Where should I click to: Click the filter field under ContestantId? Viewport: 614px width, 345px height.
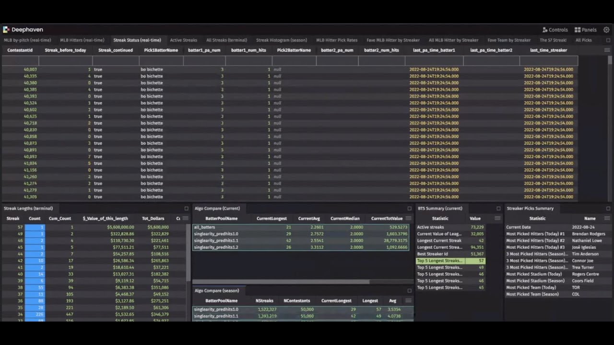[x=20, y=60]
